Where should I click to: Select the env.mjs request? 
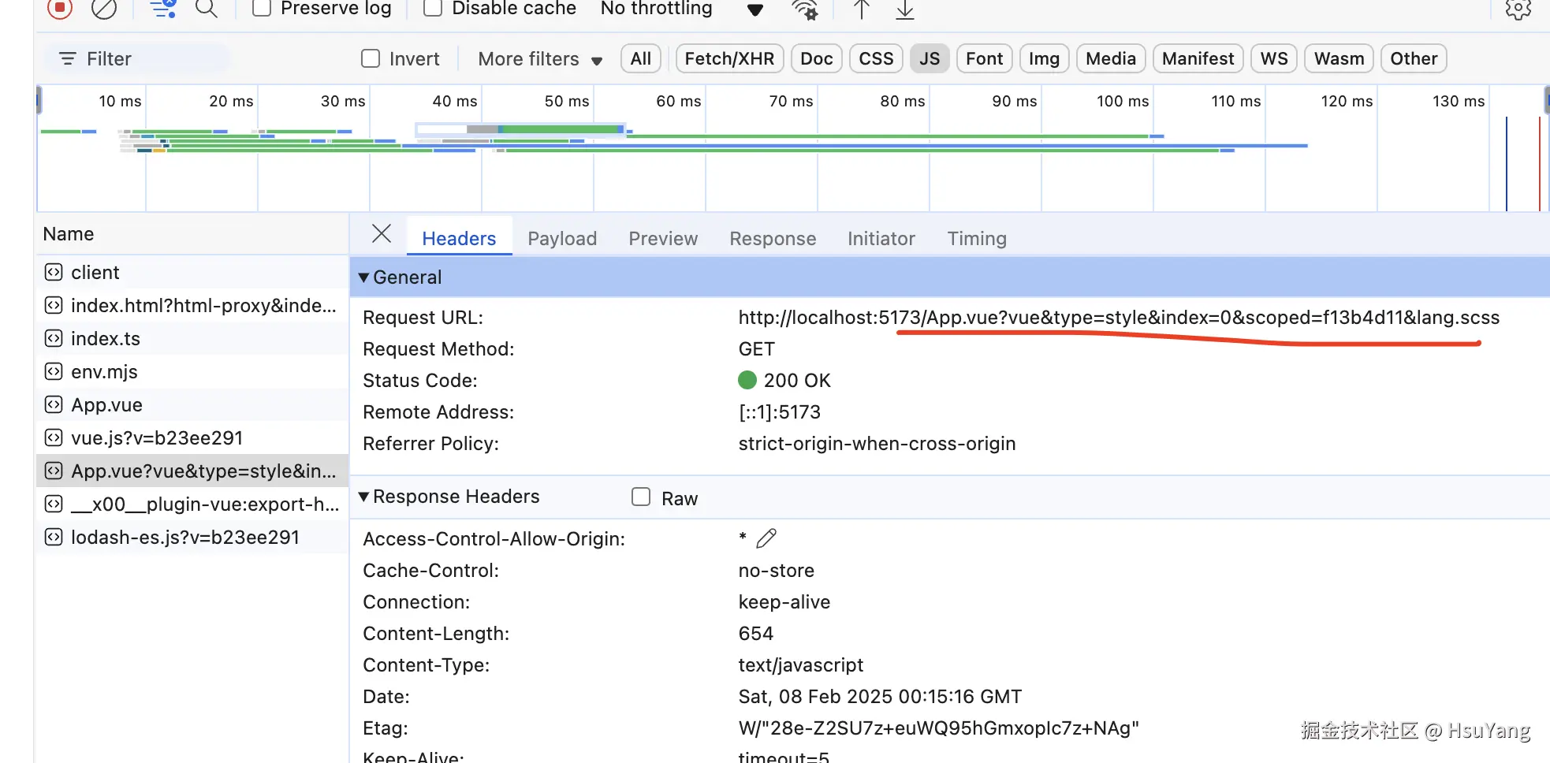[192, 372]
